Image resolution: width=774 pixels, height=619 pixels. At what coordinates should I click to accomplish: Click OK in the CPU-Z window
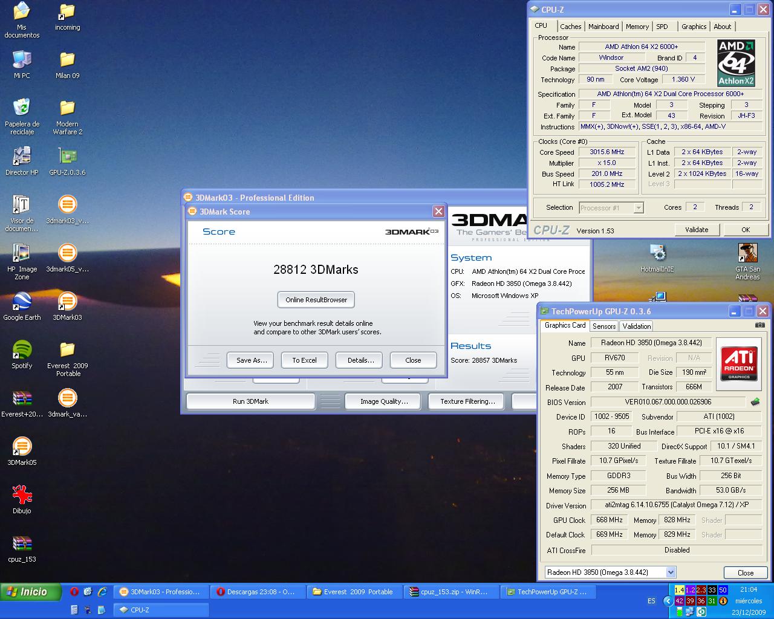[746, 230]
